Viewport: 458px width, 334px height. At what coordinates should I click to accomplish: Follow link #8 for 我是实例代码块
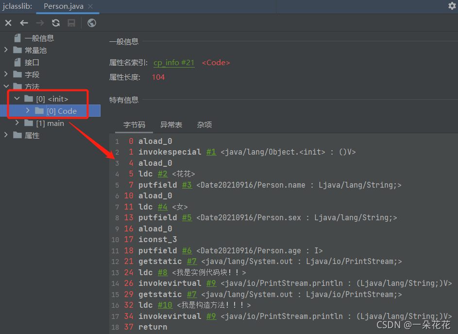pyautogui.click(x=162, y=273)
